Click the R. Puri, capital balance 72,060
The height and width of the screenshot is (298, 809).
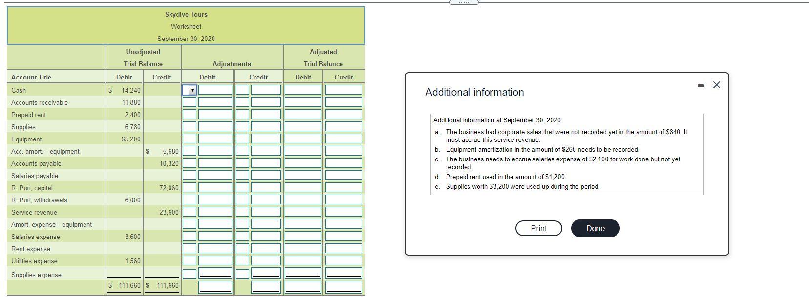[169, 188]
